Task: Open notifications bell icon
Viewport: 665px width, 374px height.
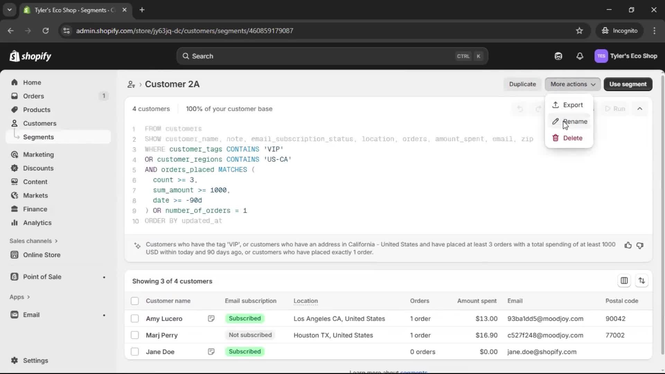Action: coord(580,56)
